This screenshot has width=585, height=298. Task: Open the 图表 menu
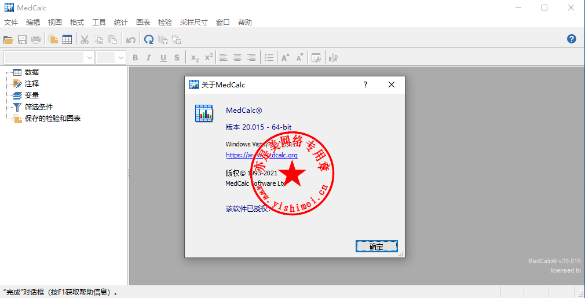(x=143, y=23)
